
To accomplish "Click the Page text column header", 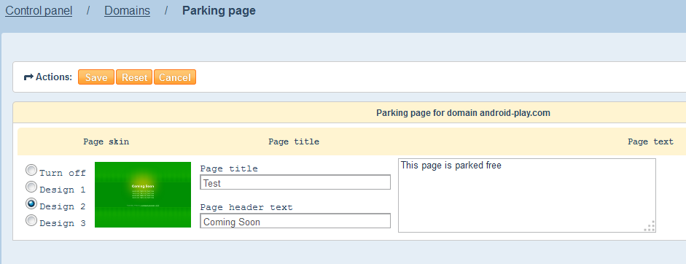I will coord(650,142).
